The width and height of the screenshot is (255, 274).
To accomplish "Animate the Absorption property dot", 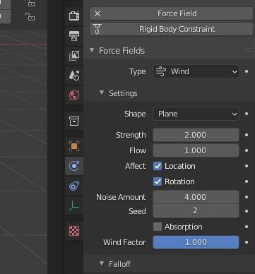I will [247, 227].
